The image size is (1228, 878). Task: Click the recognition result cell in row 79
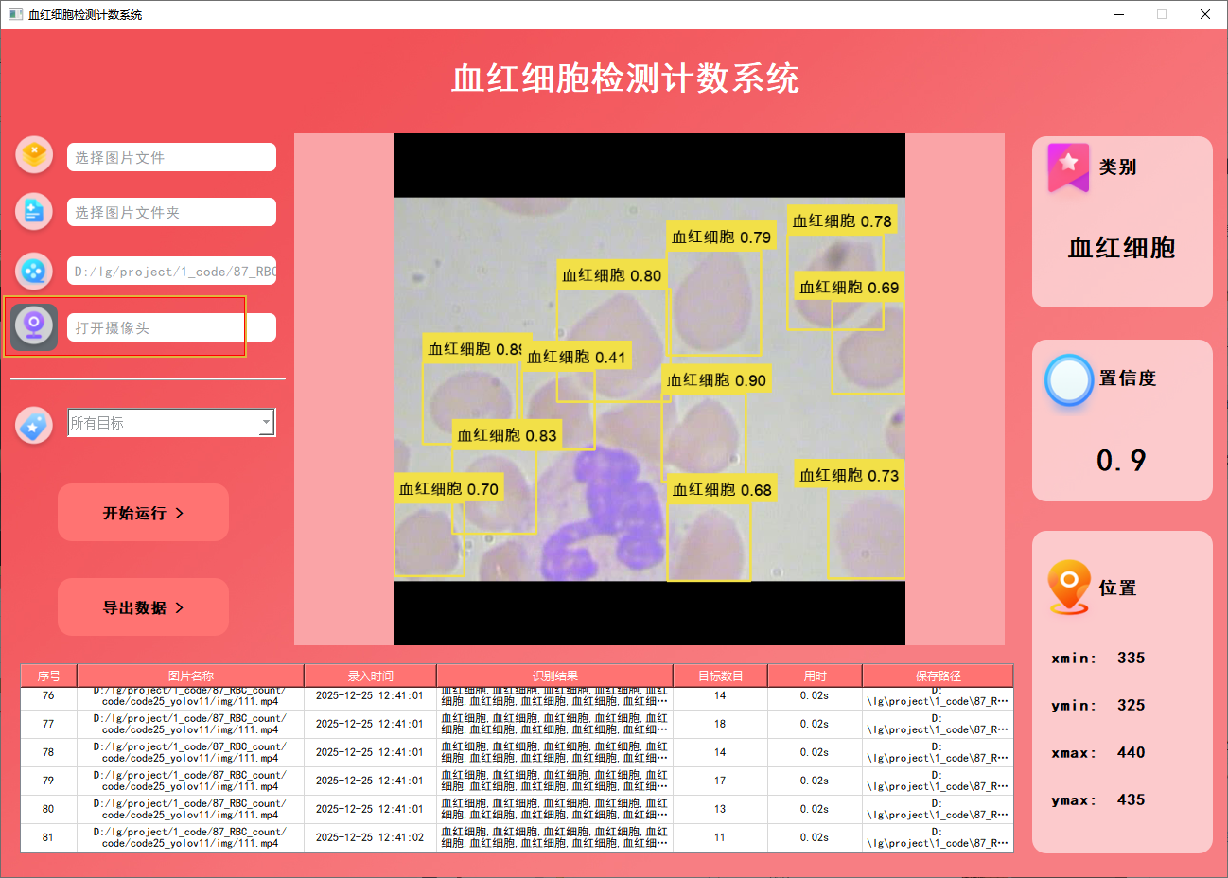(554, 781)
